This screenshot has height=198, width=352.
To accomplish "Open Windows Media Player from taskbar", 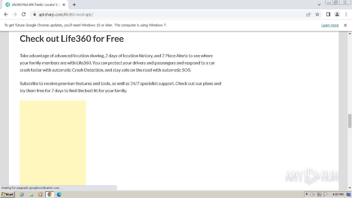I will pos(40,194).
